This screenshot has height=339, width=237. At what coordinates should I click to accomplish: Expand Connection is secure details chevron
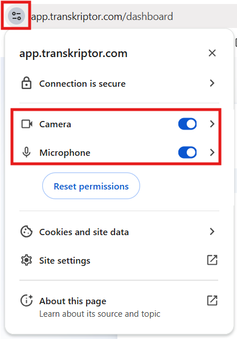[x=212, y=83]
